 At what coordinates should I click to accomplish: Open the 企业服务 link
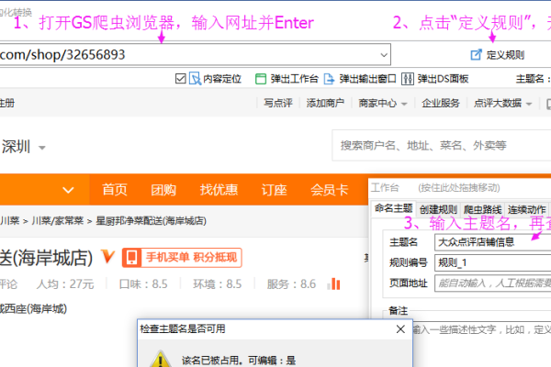click(441, 103)
